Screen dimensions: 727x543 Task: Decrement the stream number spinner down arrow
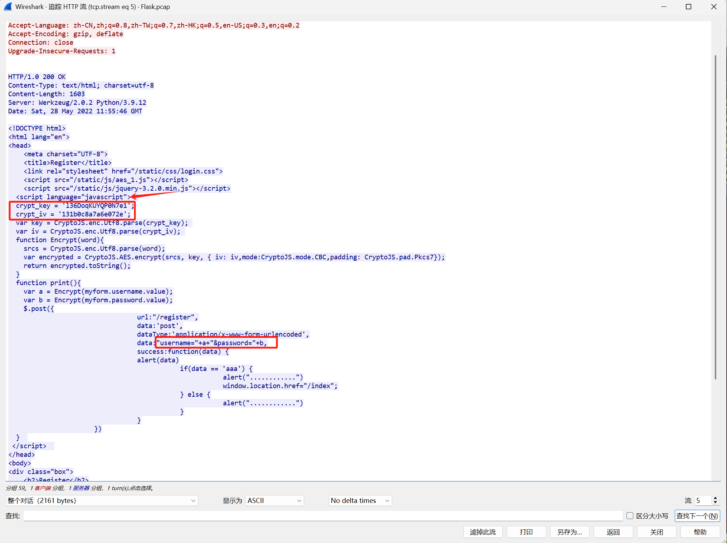[x=715, y=503]
